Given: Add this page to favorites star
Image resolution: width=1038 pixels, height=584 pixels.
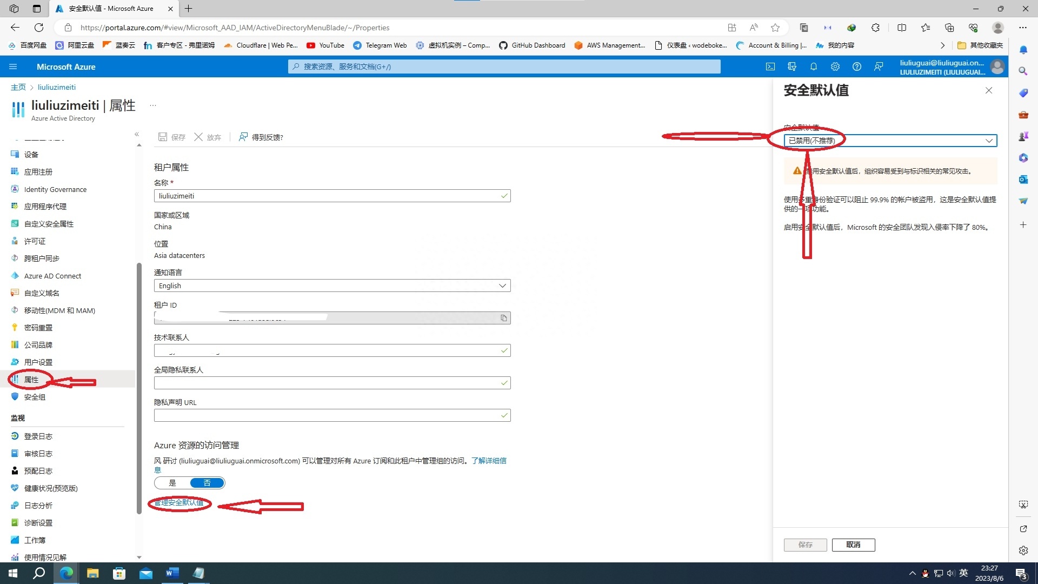Looking at the screenshot, I should click(775, 28).
